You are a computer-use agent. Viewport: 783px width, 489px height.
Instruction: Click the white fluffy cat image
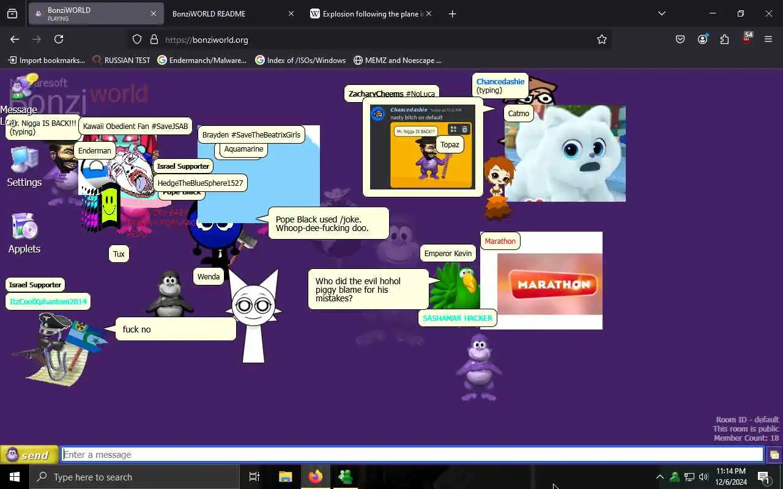tap(565, 153)
